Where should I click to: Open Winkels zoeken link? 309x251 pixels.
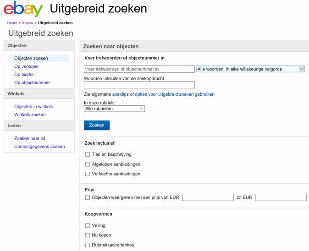click(30, 115)
